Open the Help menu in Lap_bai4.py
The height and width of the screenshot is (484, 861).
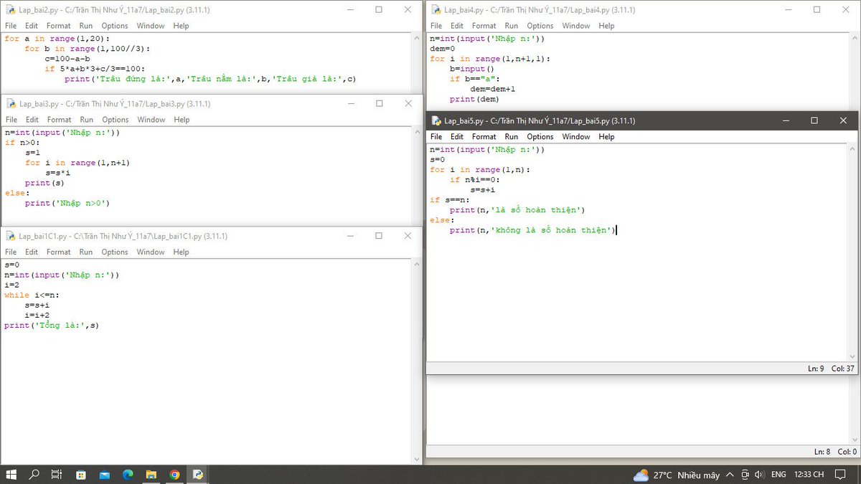point(606,26)
